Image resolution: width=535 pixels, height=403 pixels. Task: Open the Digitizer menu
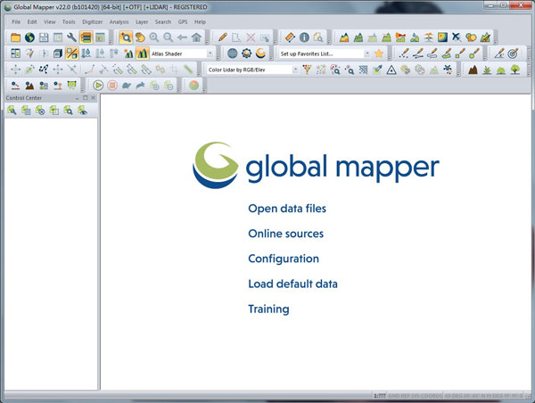click(92, 21)
